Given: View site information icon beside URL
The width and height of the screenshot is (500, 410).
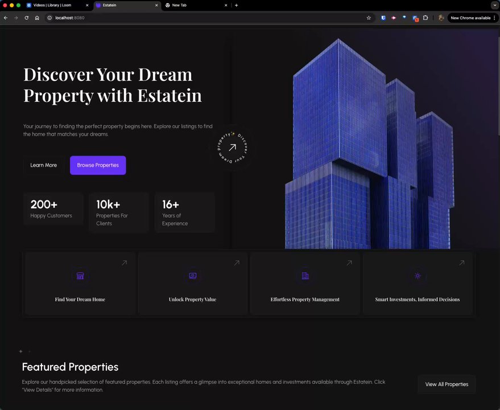Looking at the screenshot, I should (49, 18).
